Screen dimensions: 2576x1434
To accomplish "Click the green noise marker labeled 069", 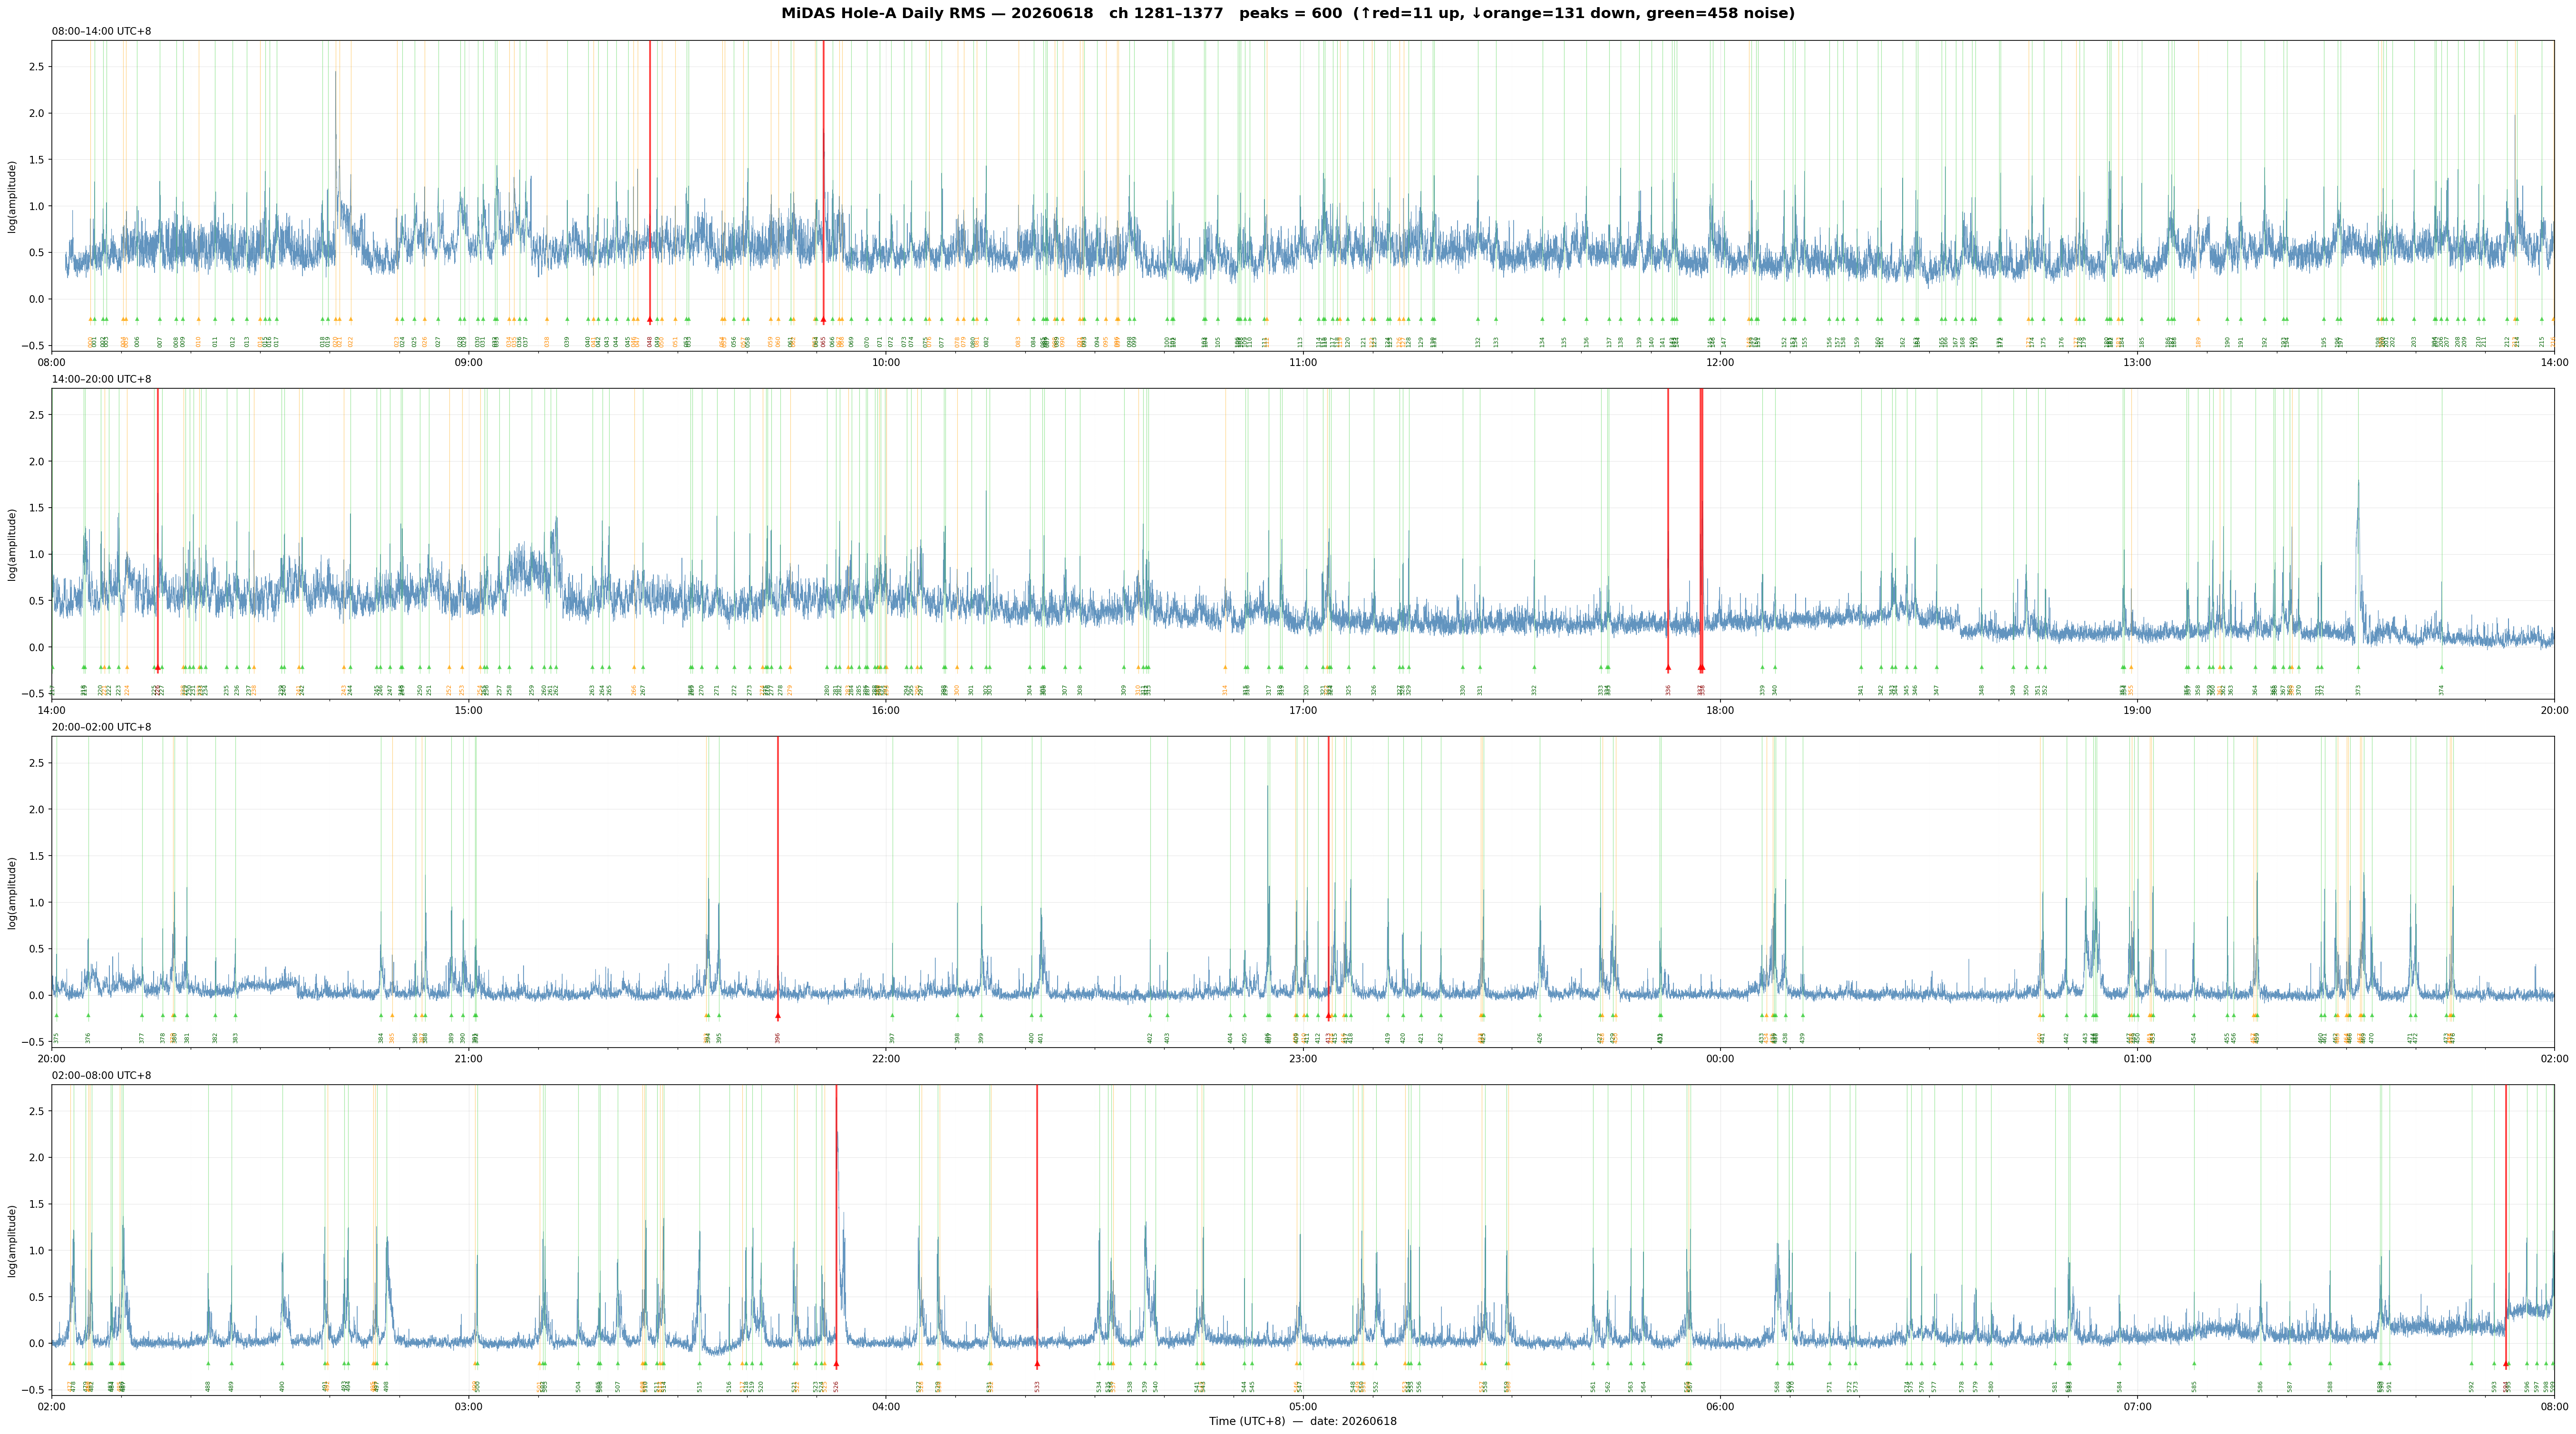I will pyautogui.click(x=852, y=320).
